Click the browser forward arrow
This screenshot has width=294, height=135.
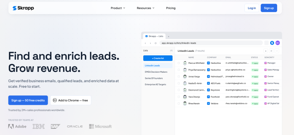tap(150, 43)
